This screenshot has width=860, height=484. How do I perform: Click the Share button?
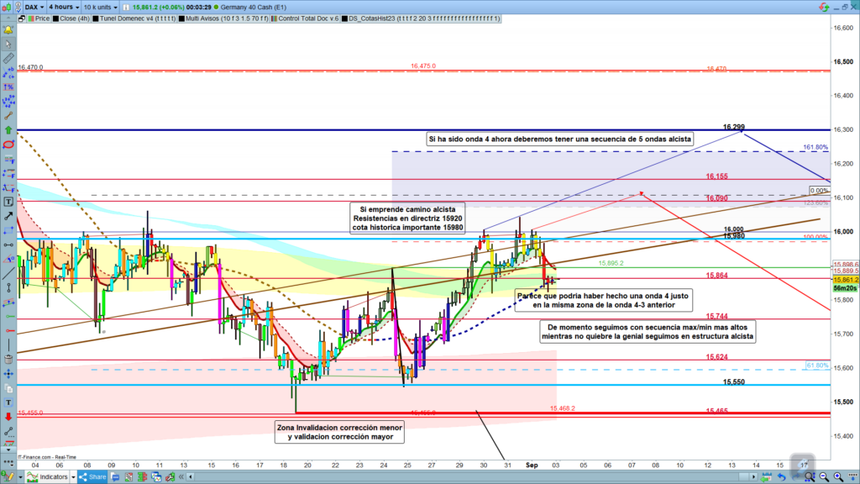[94, 476]
